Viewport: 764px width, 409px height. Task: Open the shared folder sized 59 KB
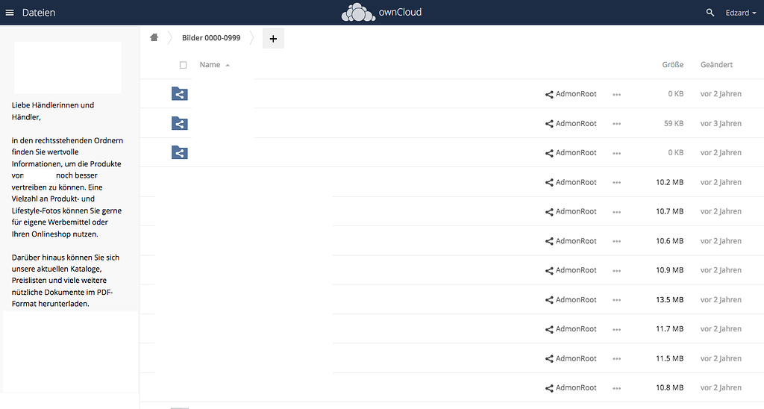179,123
